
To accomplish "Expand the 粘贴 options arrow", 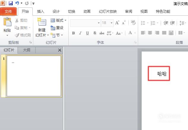I will point(7,36).
